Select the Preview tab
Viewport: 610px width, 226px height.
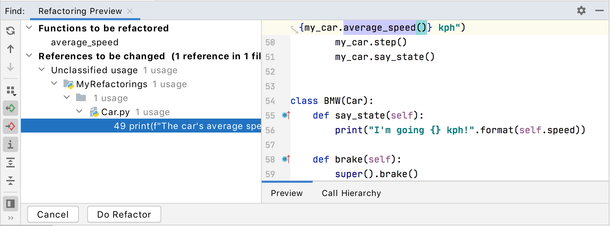coord(287,193)
